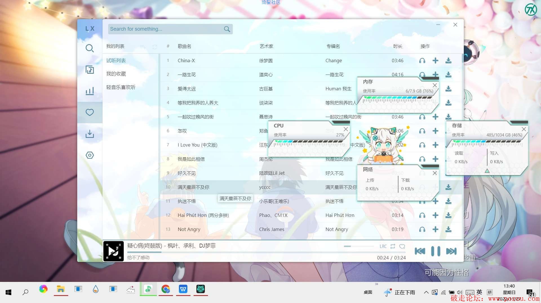Open the new list icon beside 我的列表
The image size is (541, 303).
coord(143,47)
